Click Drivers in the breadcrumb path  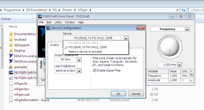click(x=67, y=10)
